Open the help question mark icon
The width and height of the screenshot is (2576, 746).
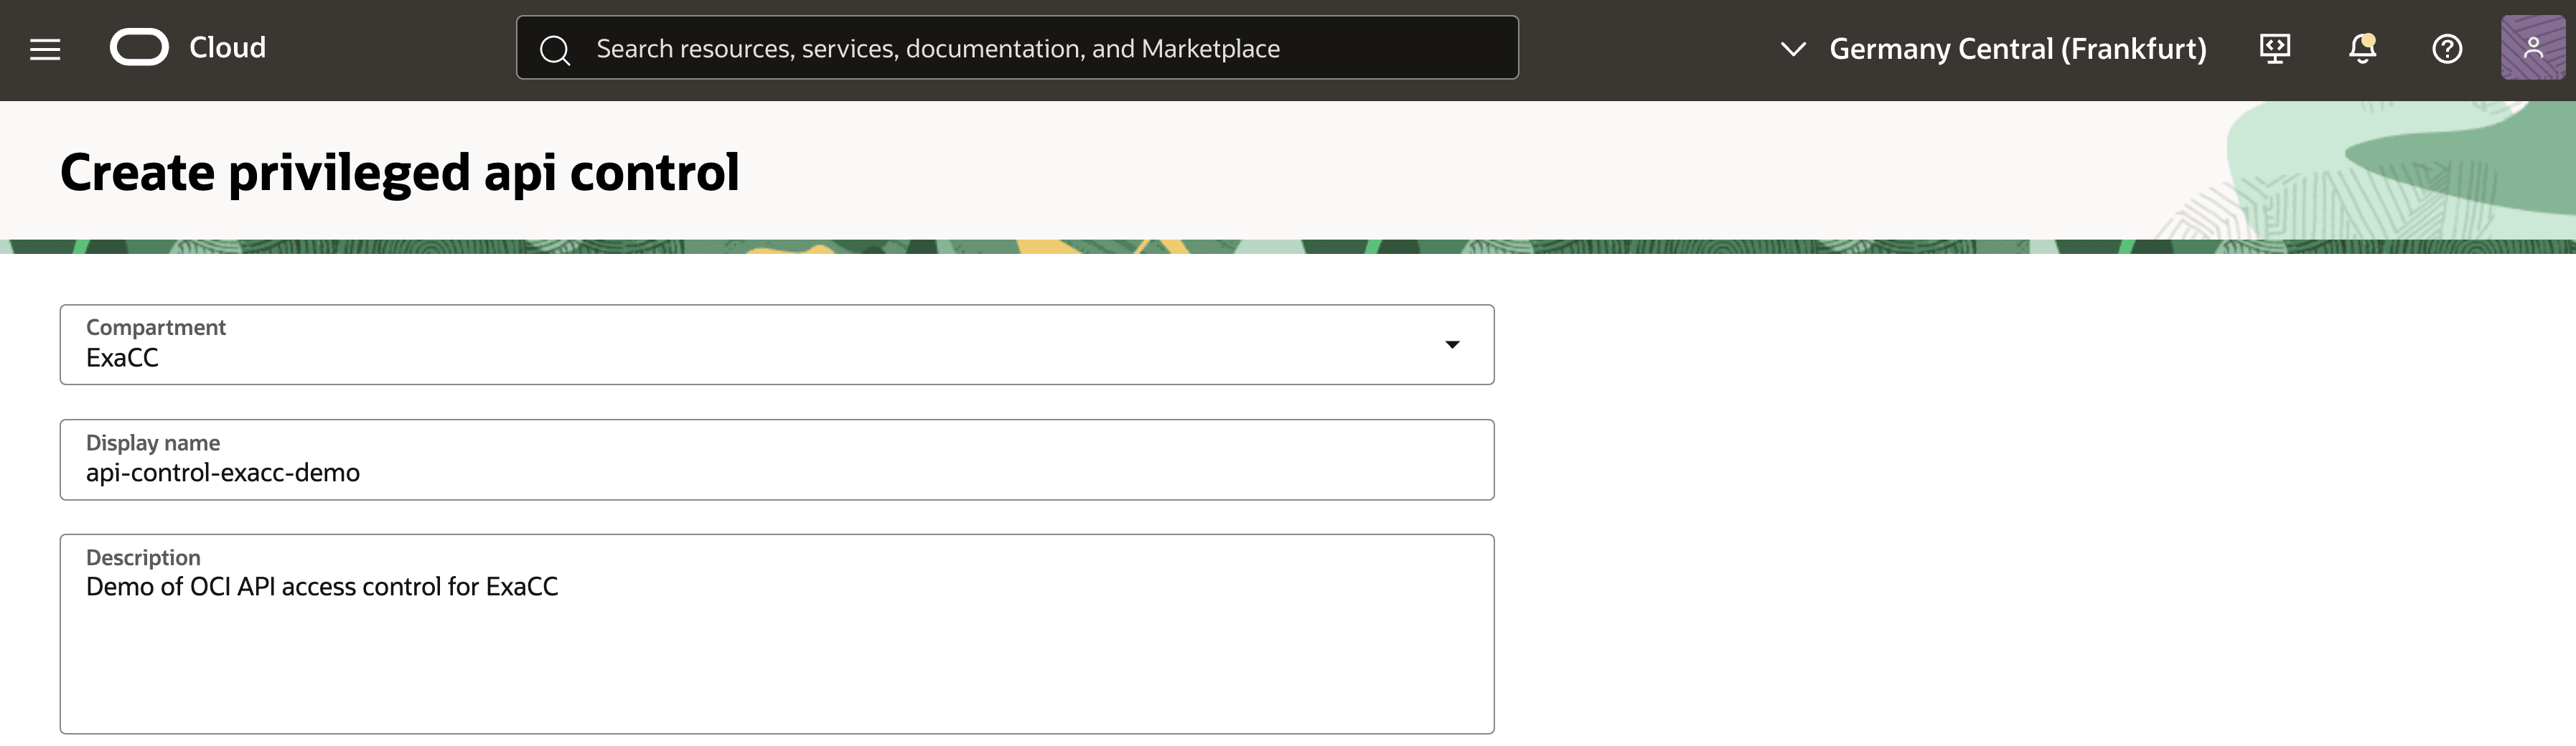(2447, 47)
